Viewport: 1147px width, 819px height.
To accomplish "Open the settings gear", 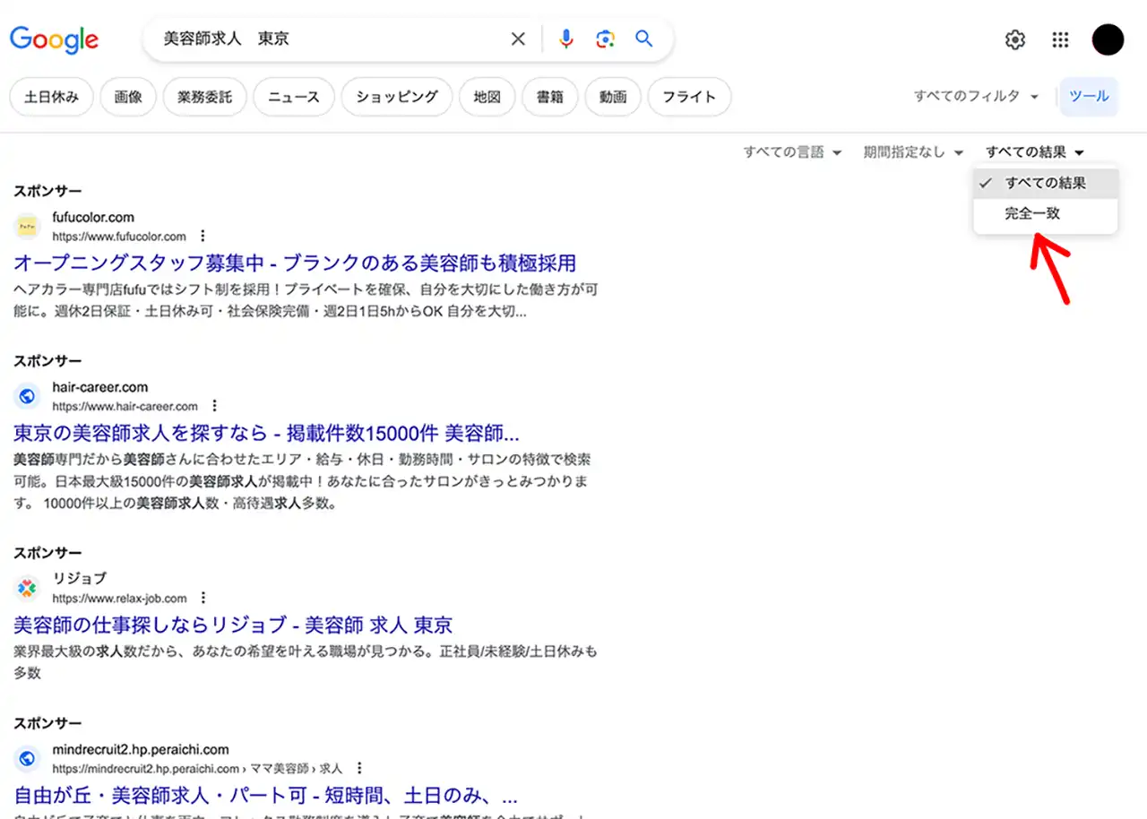I will pyautogui.click(x=1014, y=39).
